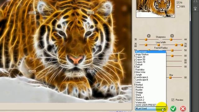Click the right Sharpness slider handle
Image resolution: width=199 pixels, height=112 pixels.
(x=171, y=40)
